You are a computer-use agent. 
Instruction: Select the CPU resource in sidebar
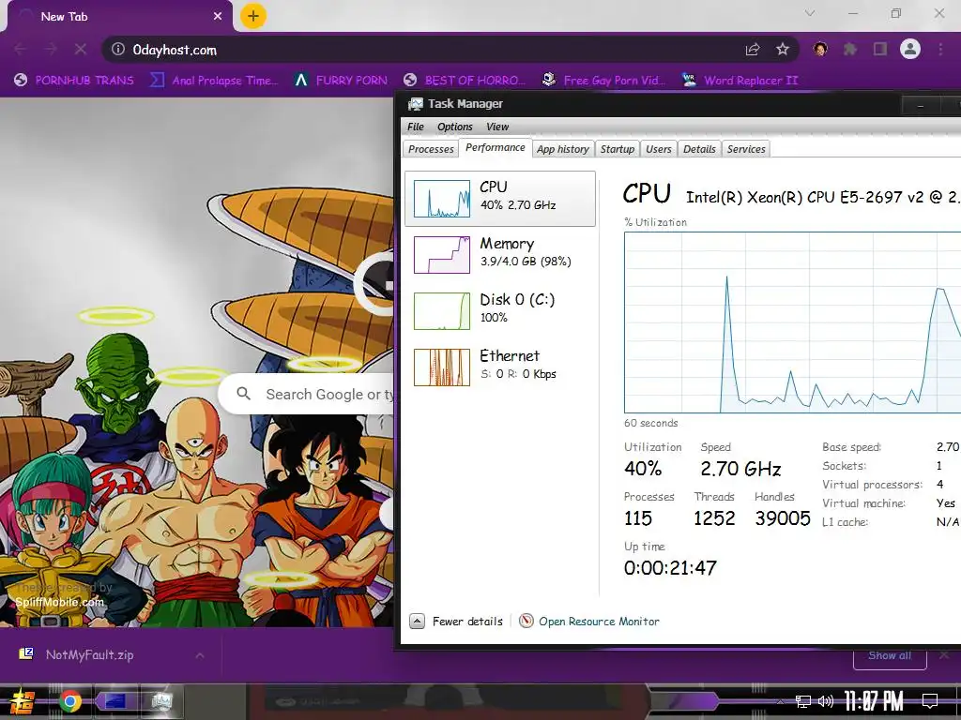click(x=500, y=199)
